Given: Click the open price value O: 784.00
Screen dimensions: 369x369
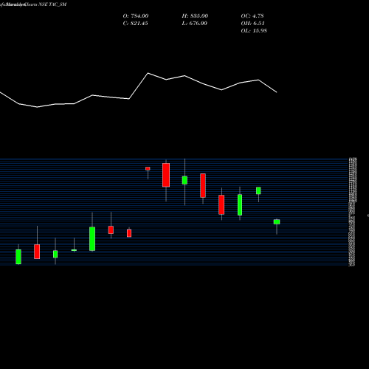Looking at the screenshot, I should point(136,16).
